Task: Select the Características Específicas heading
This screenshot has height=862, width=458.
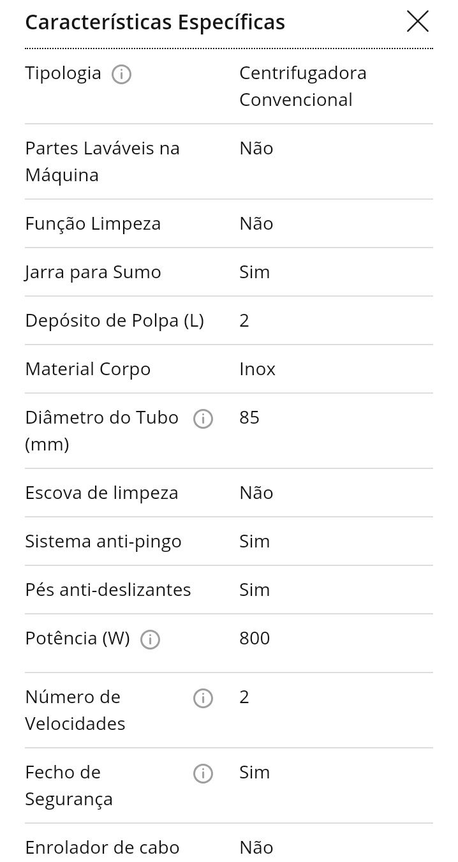Action: point(155,22)
